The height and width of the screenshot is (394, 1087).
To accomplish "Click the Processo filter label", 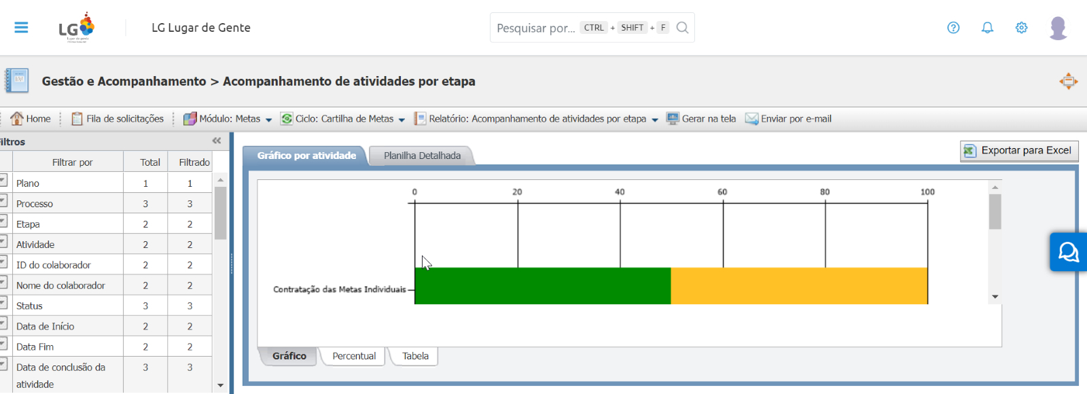I will click(x=35, y=204).
